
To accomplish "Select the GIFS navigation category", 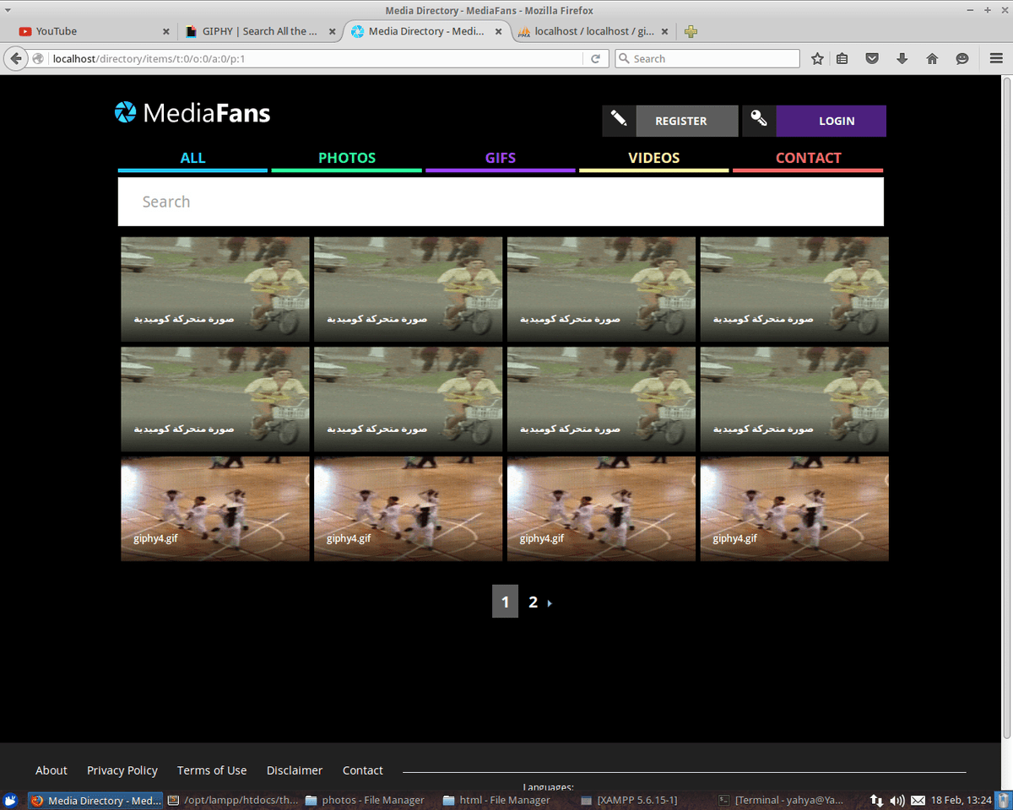I will coord(500,158).
